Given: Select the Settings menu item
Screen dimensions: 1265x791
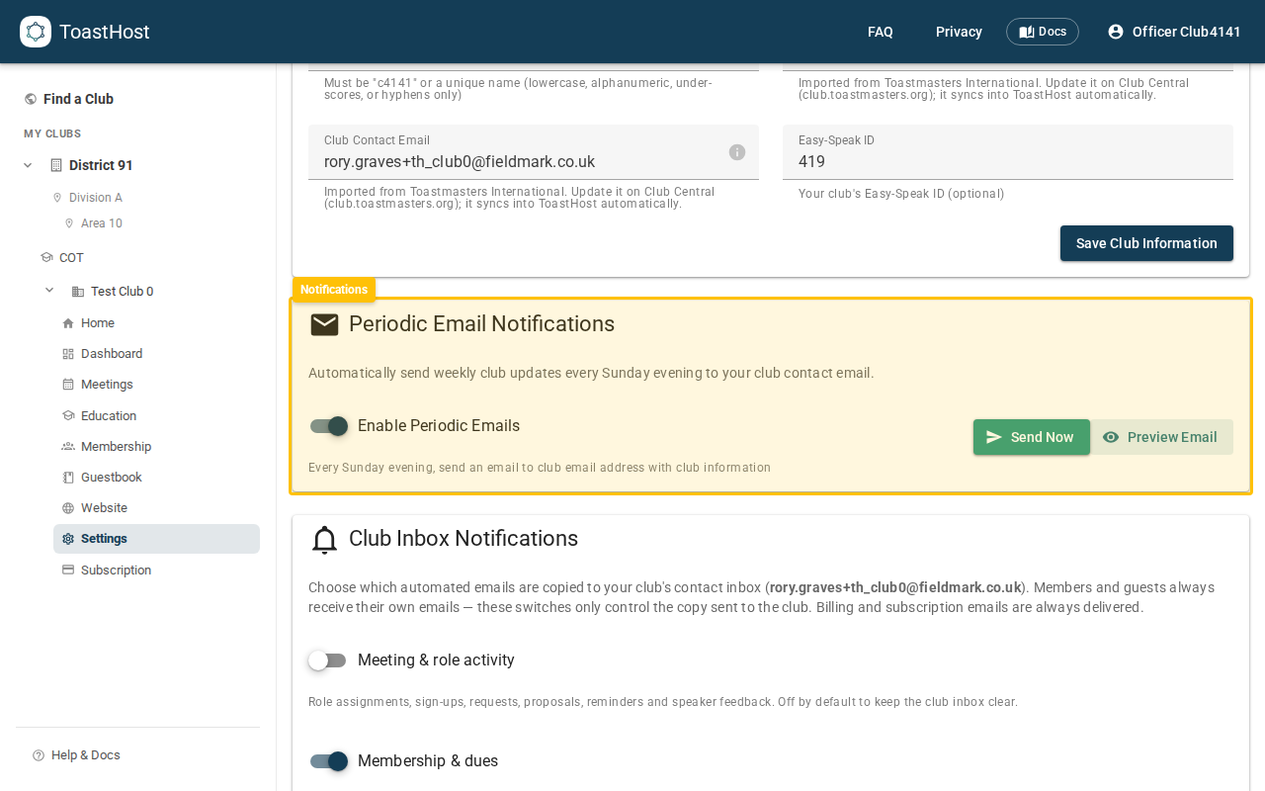Looking at the screenshot, I should pyautogui.click(x=156, y=539).
